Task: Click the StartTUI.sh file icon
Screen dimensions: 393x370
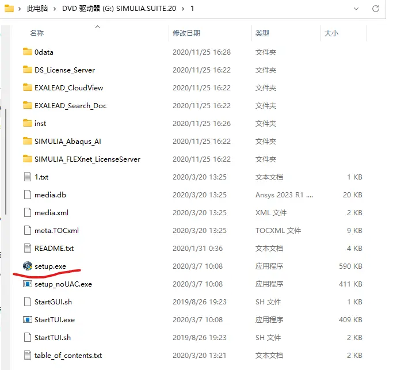Action: [27, 337]
